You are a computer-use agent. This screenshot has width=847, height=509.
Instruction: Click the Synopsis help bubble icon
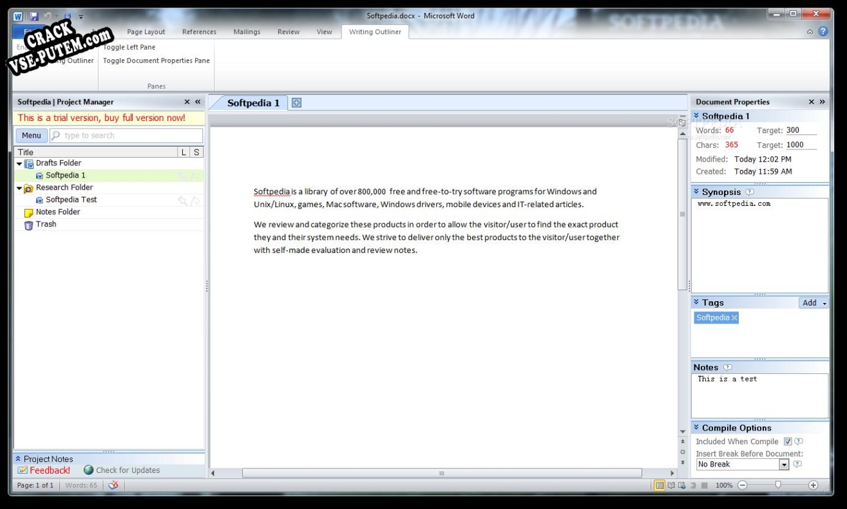[x=750, y=192]
